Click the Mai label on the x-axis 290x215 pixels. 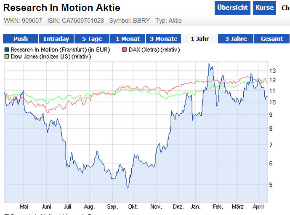point(24,207)
